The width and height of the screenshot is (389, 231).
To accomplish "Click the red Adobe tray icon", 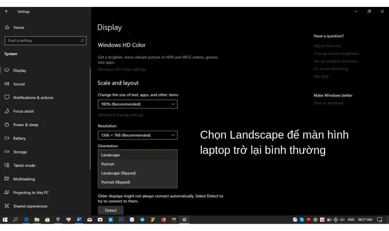I will (308, 219).
